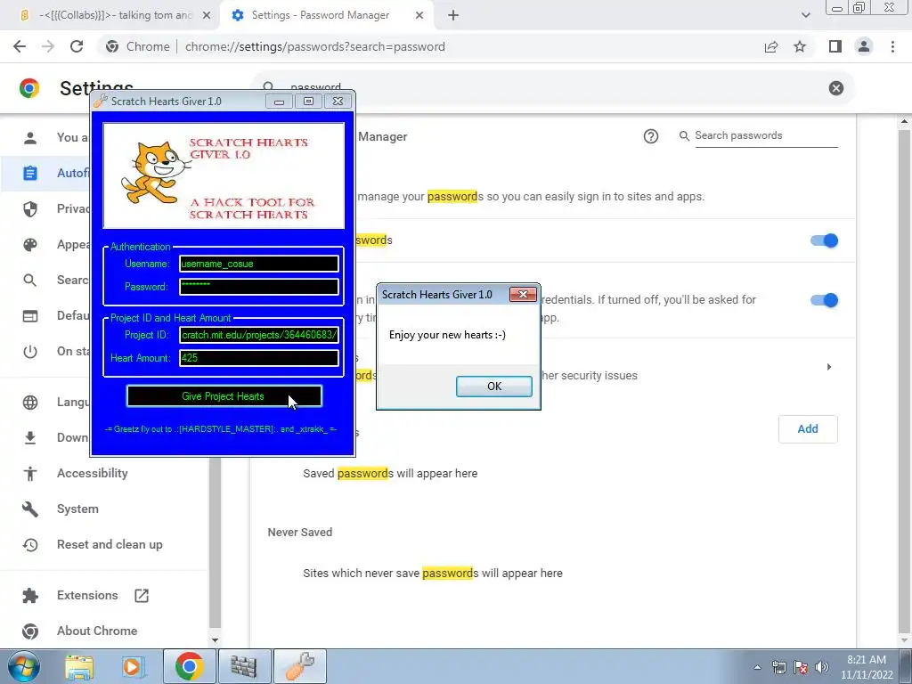Viewport: 912px width, 684px height.
Task: Open About Chrome in sidebar
Action: (97, 631)
